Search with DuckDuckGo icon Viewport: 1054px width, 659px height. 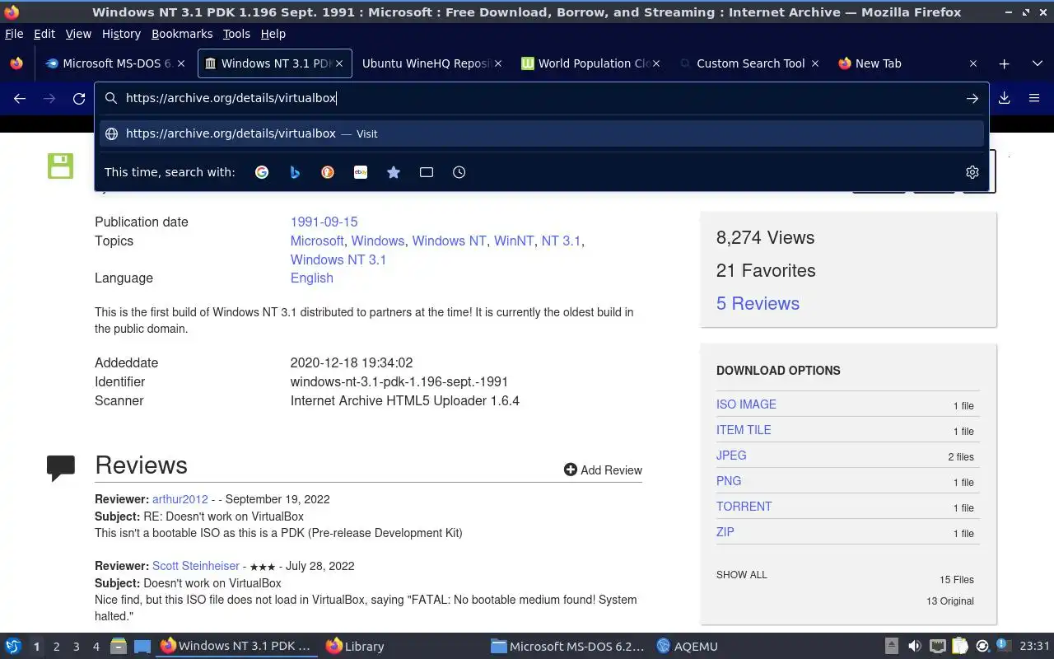click(x=328, y=172)
